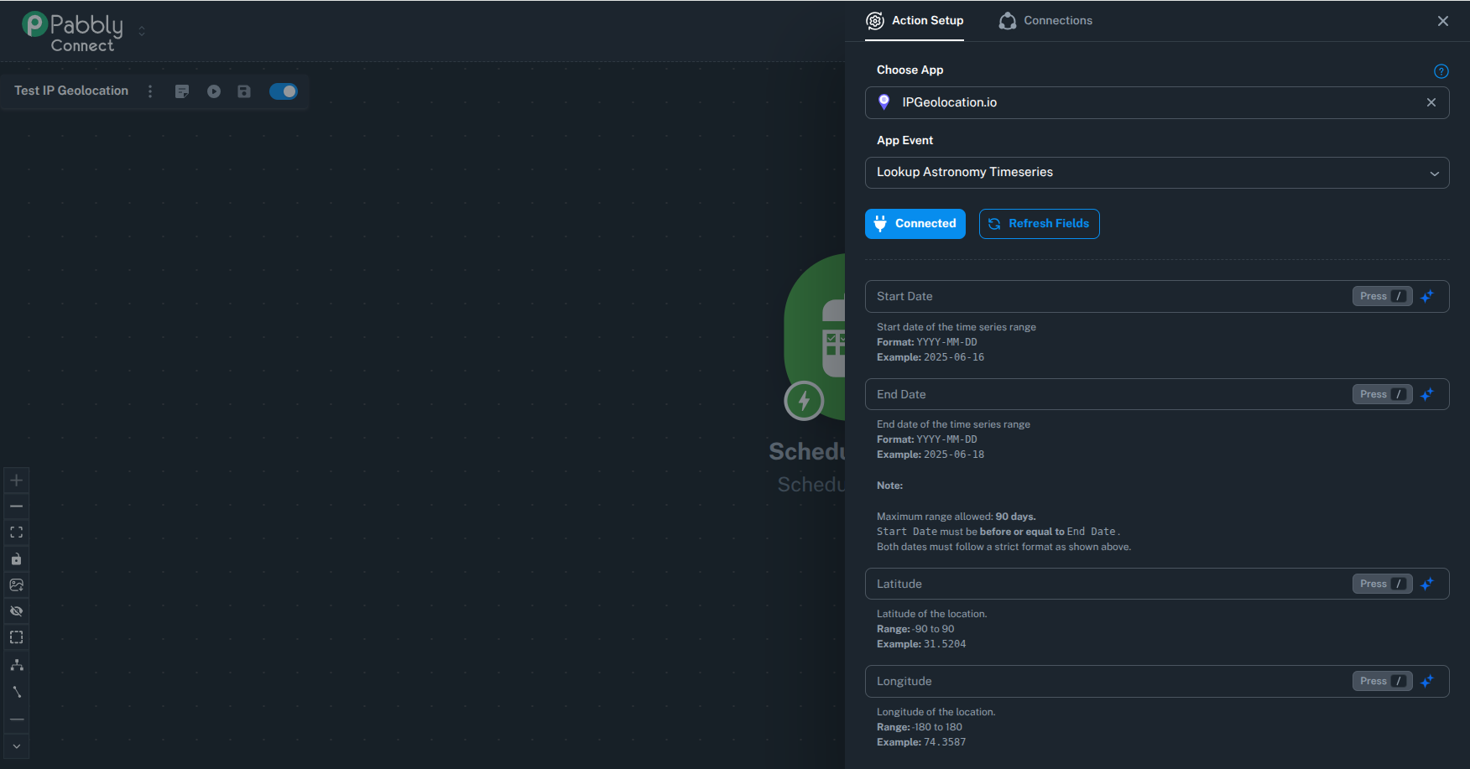Expand the switcher arrows beside Pabbly logo

coord(142,31)
